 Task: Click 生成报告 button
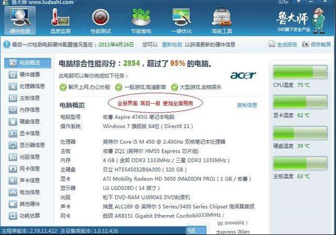283,44
